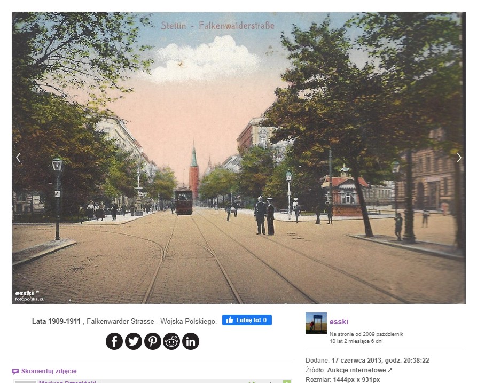Screen dimensions: 477x383
Task: Click the comment bubble icon beside Skomentuj zdjęcie
Action: [x=15, y=371]
